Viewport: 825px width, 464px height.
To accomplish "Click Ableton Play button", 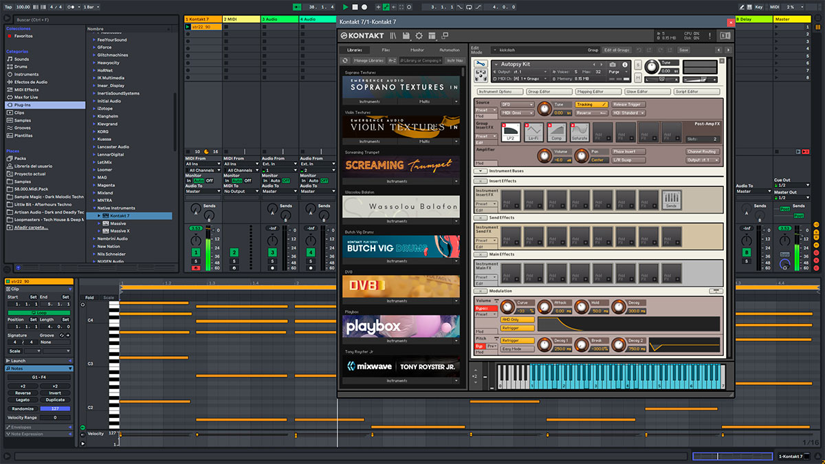I will point(345,7).
